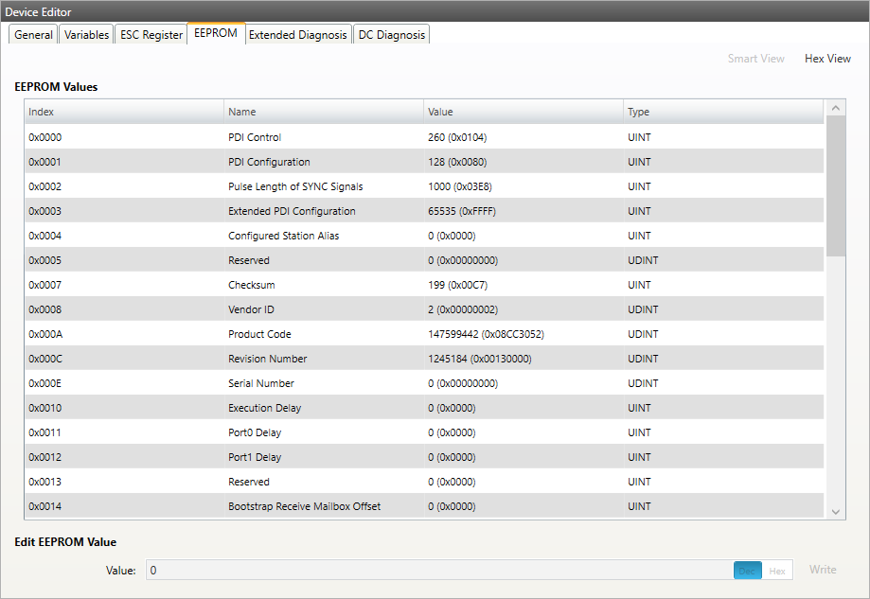870x599 pixels.
Task: Open the Extended Diagnosis tab
Action: pos(297,35)
